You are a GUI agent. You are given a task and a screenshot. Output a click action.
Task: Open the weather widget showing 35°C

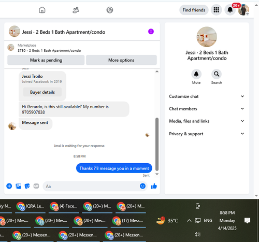(167, 220)
